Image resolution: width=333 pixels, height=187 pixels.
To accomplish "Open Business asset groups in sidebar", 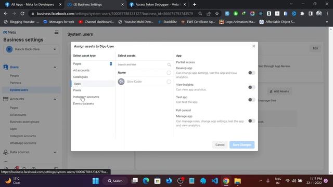I will (24, 122).
